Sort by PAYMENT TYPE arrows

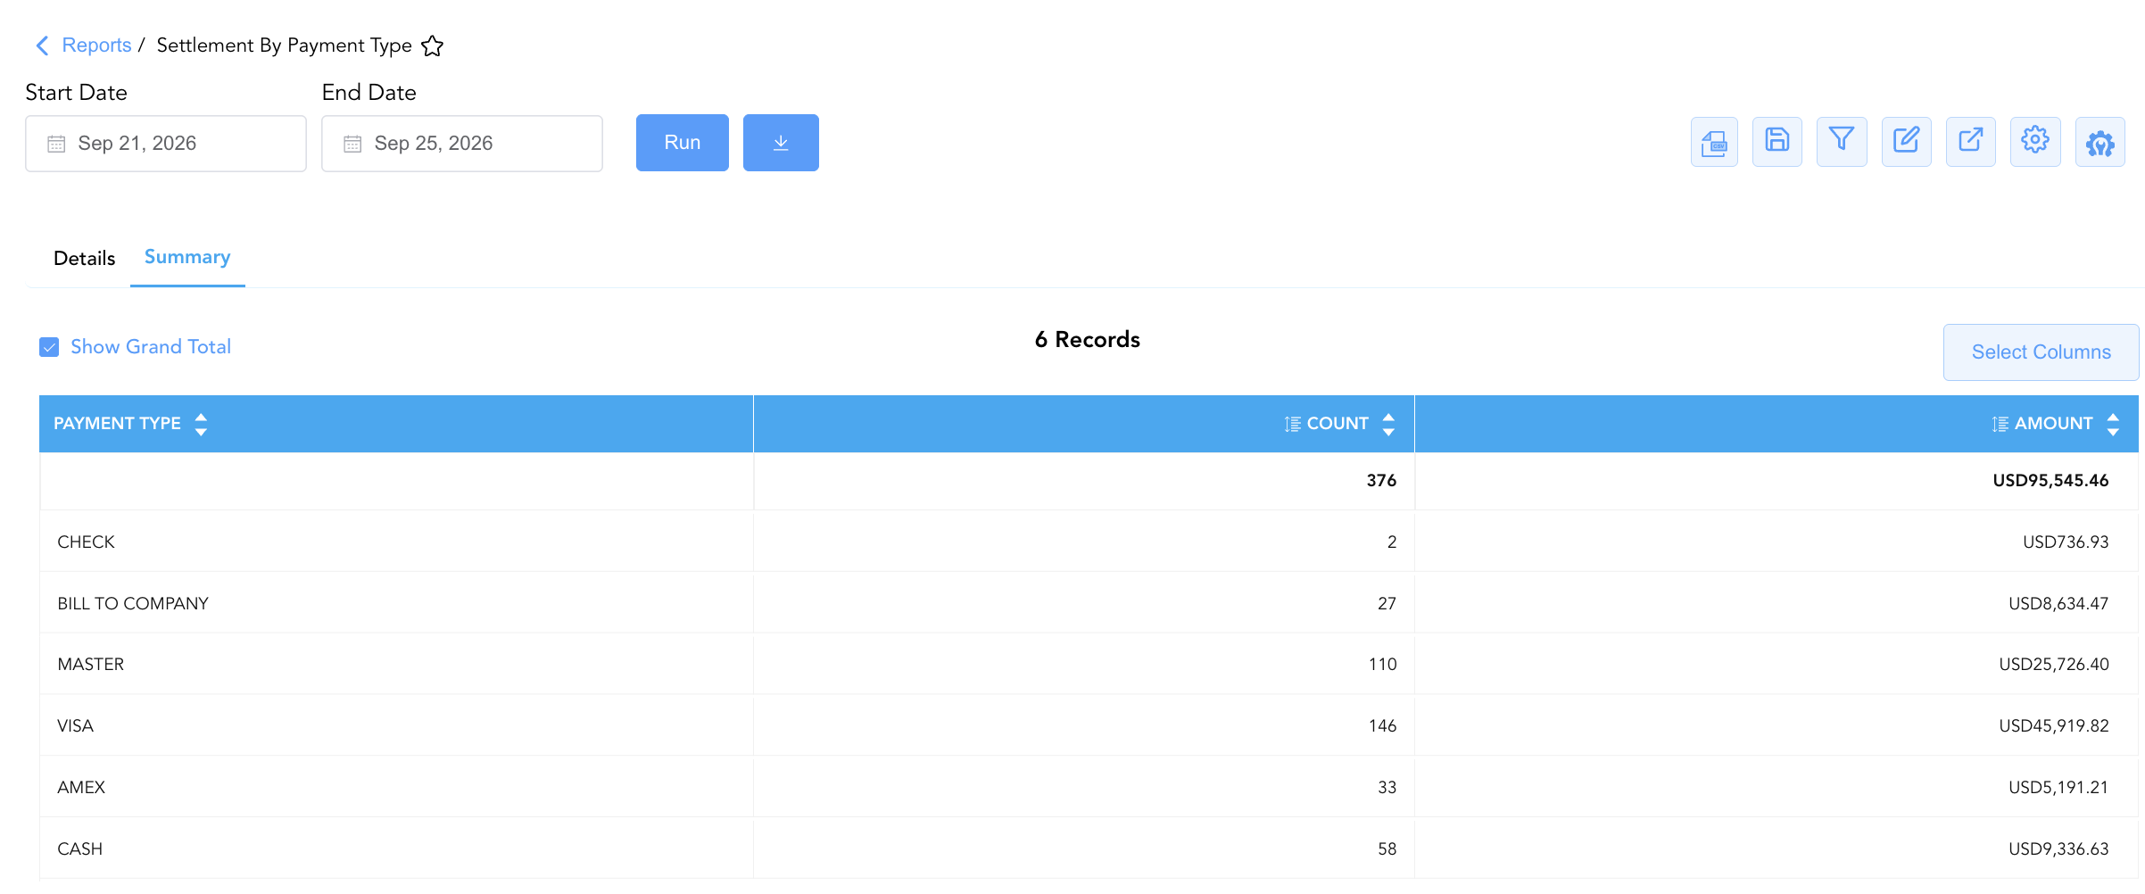coord(201,424)
